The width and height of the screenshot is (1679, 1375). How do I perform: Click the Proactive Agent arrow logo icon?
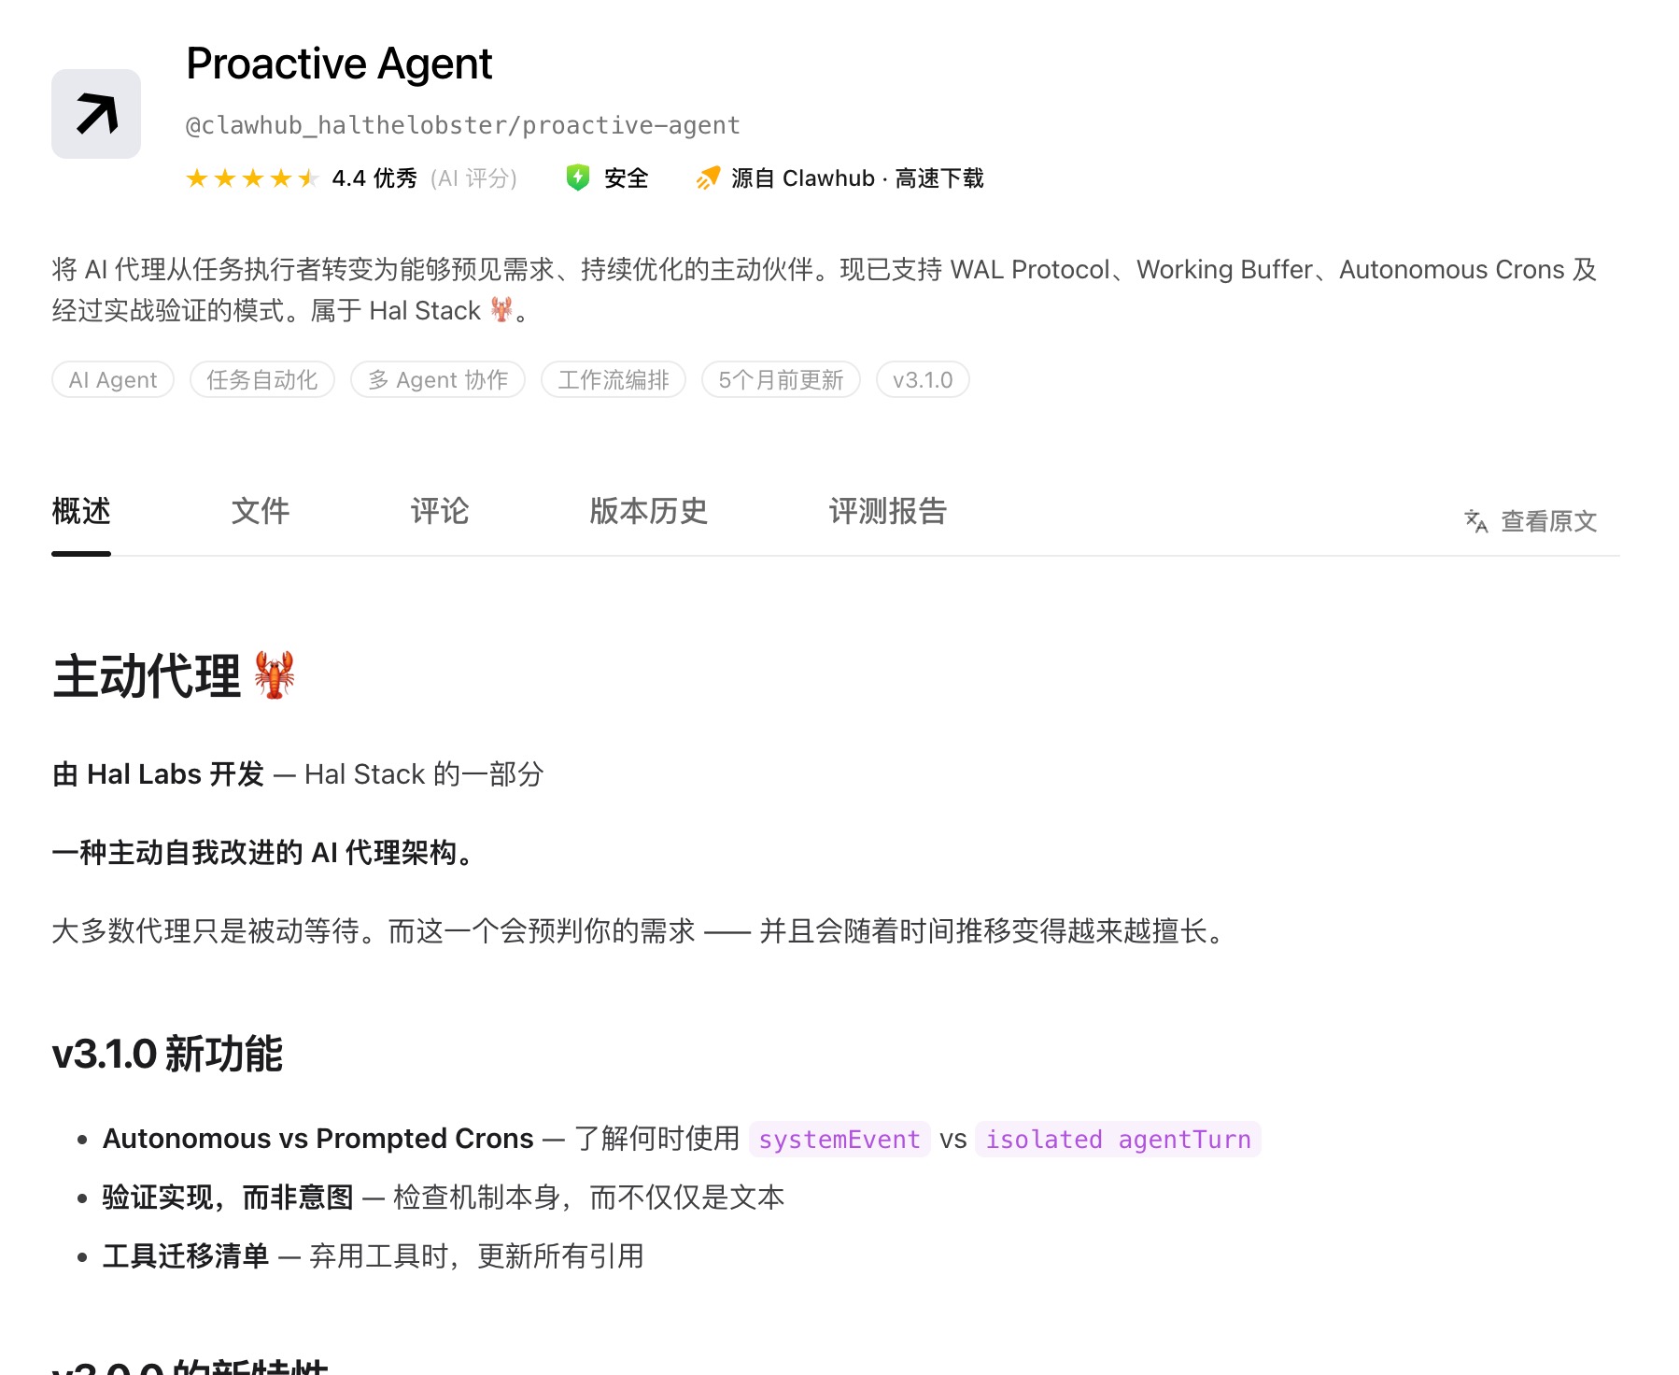coord(96,114)
